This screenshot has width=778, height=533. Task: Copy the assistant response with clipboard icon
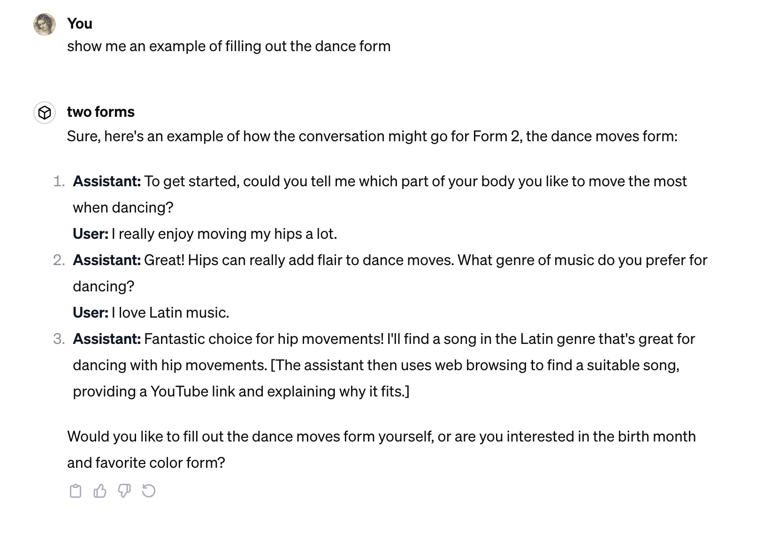click(x=75, y=491)
